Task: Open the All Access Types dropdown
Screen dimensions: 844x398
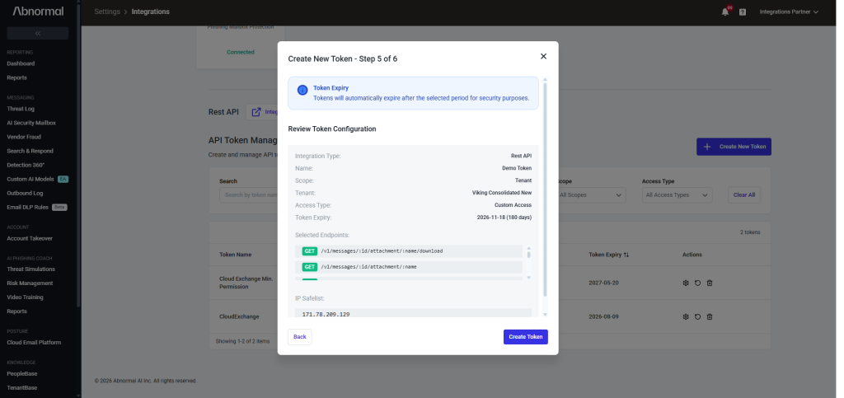Action: pyautogui.click(x=678, y=194)
